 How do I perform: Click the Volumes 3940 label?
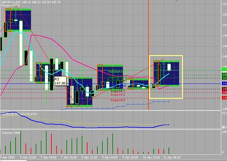coord(11,133)
